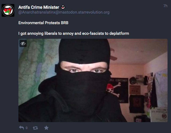171x133 pixels.
Task: Click the reply count number 0
Action: coord(27,128)
